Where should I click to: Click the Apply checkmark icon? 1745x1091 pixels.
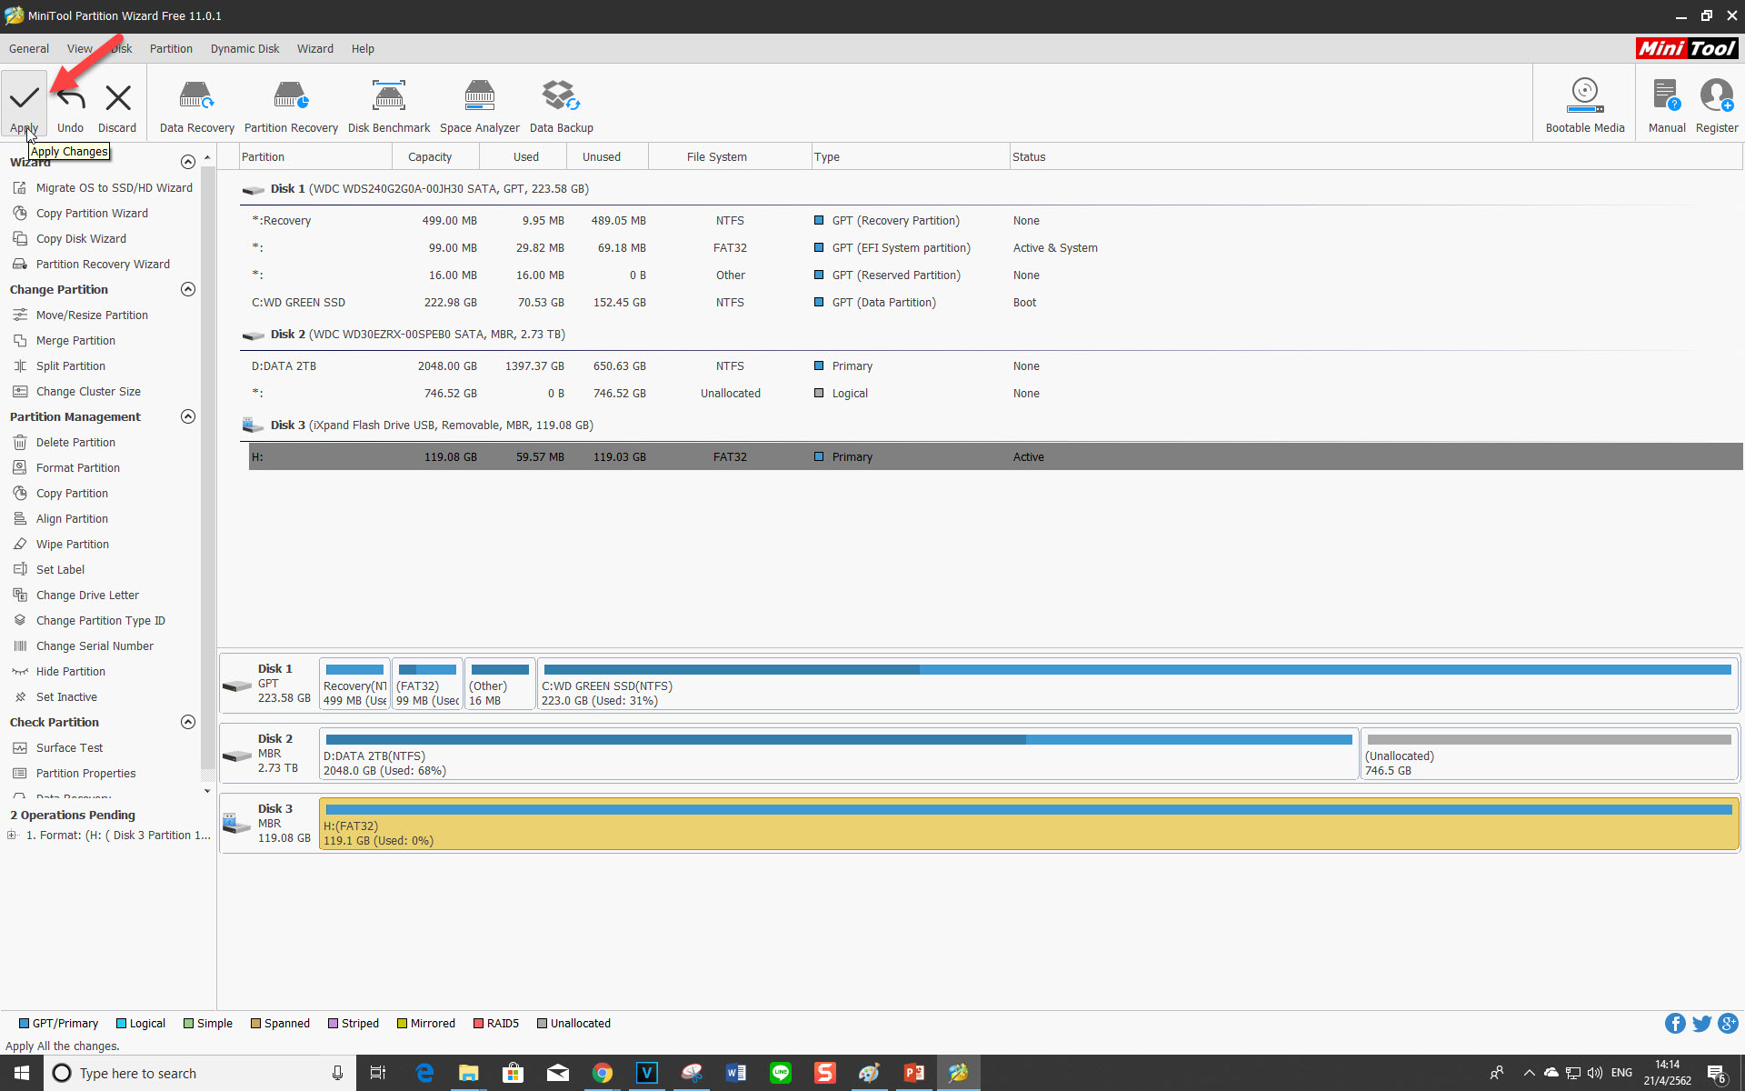pos(25,97)
